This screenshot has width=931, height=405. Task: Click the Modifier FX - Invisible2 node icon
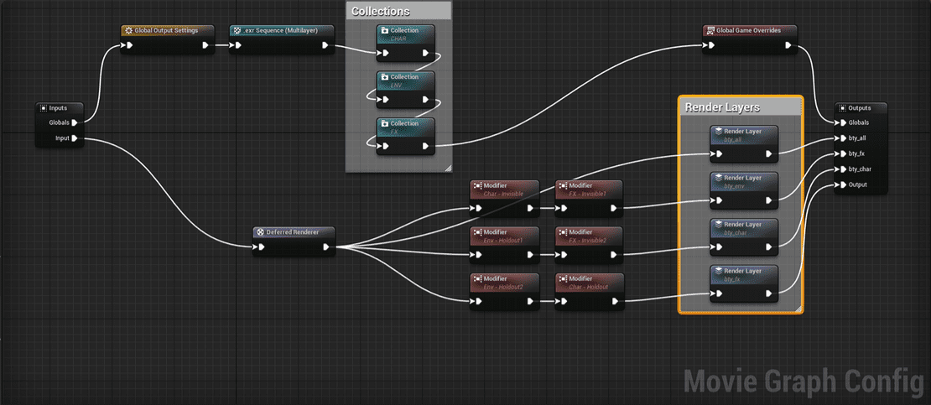pos(563,232)
